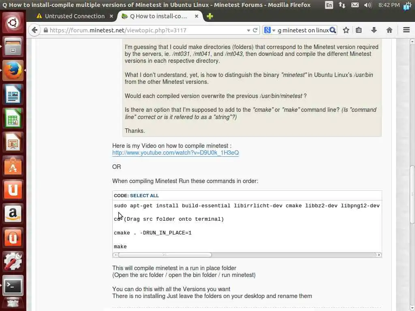Close the 'Q How to install-co...' tab
The image size is (415, 311).
pos(197,16)
